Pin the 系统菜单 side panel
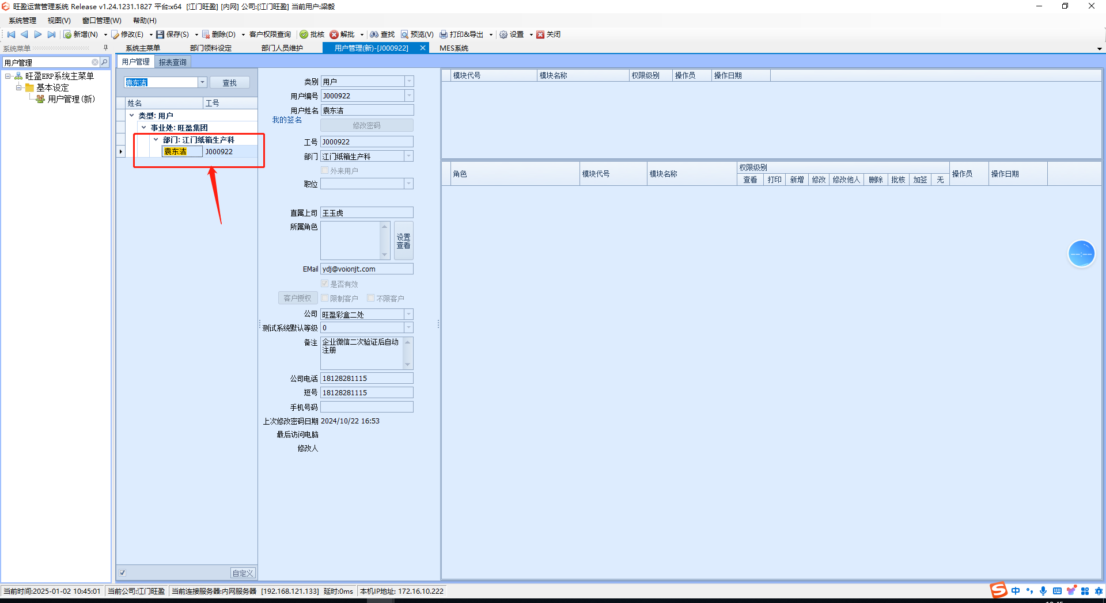1106x603 pixels. tap(105, 48)
